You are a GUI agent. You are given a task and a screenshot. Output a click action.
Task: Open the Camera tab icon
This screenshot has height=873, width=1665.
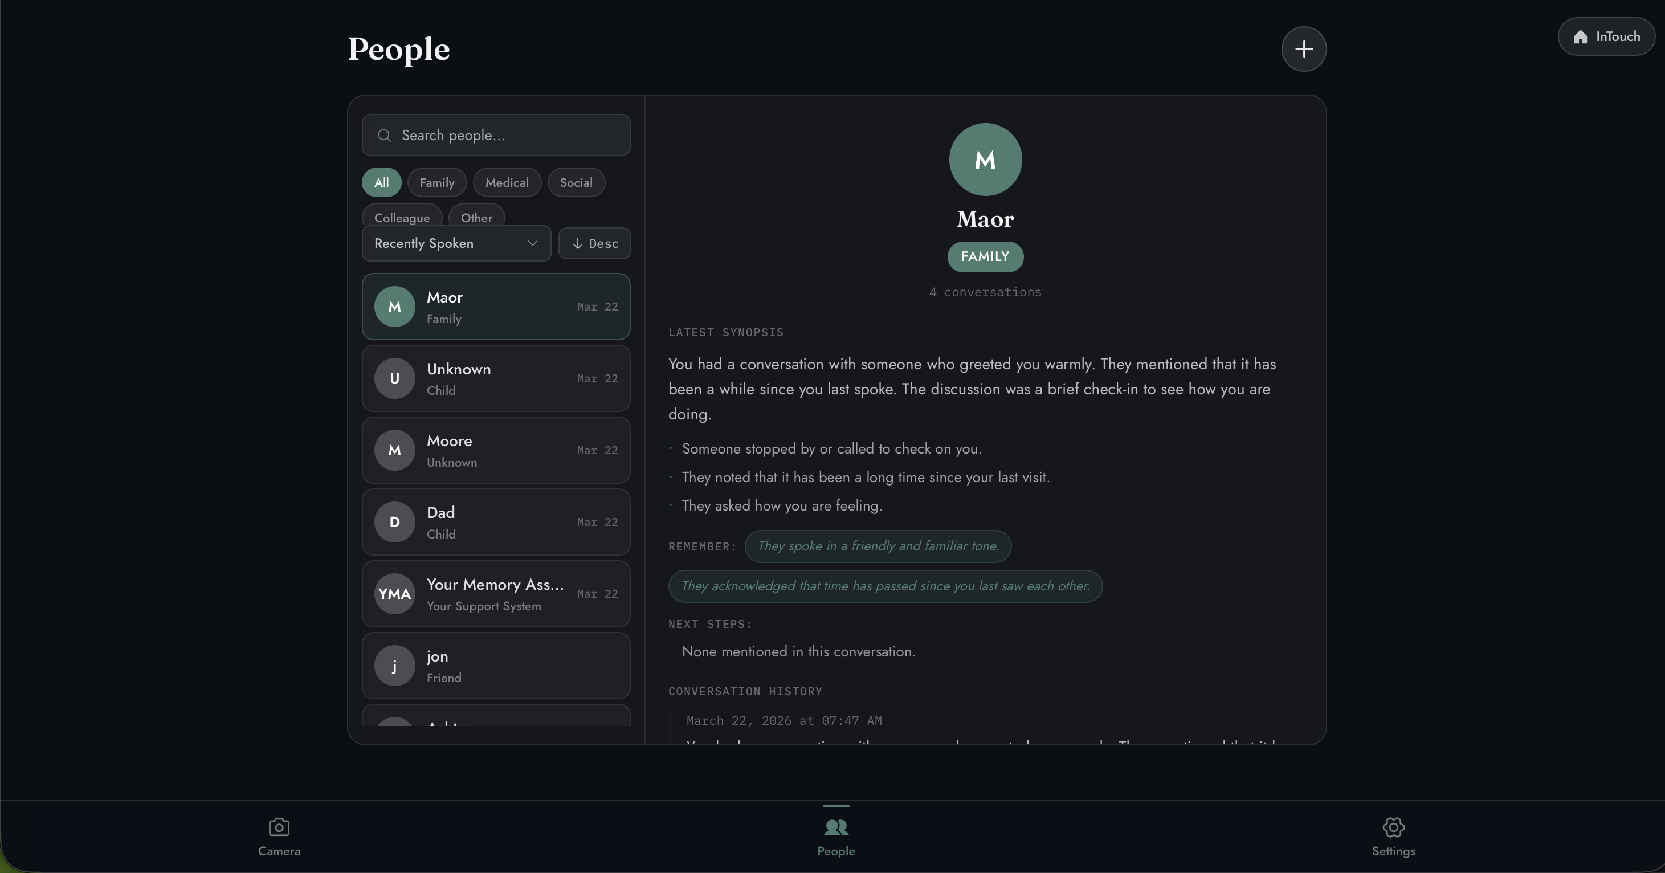point(279,827)
